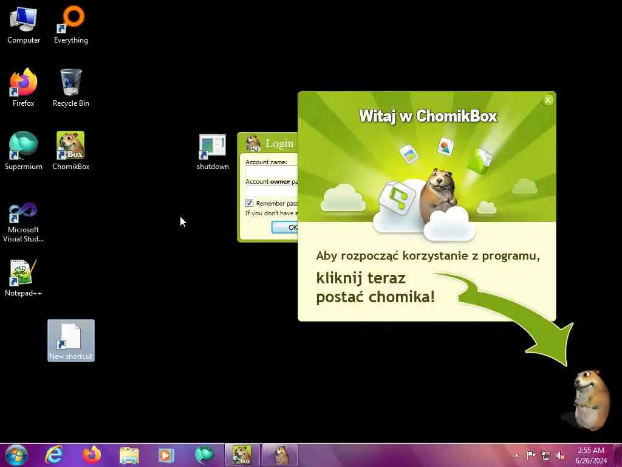Open the Computer desktop icon
The width and height of the screenshot is (622, 467).
[24, 25]
